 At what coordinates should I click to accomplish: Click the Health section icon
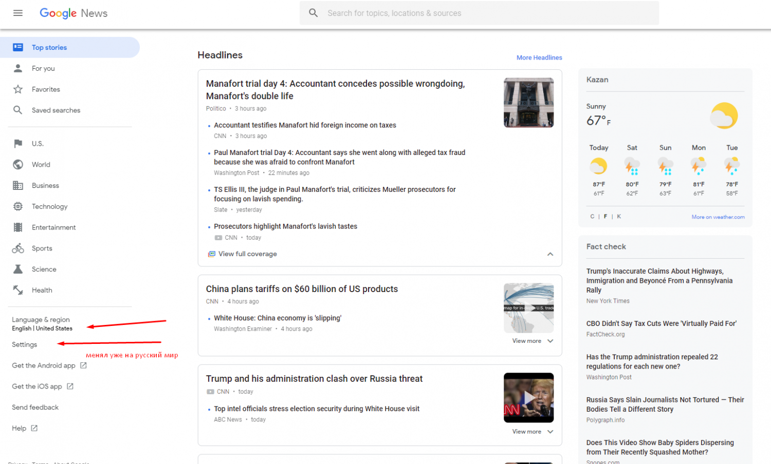(x=18, y=290)
